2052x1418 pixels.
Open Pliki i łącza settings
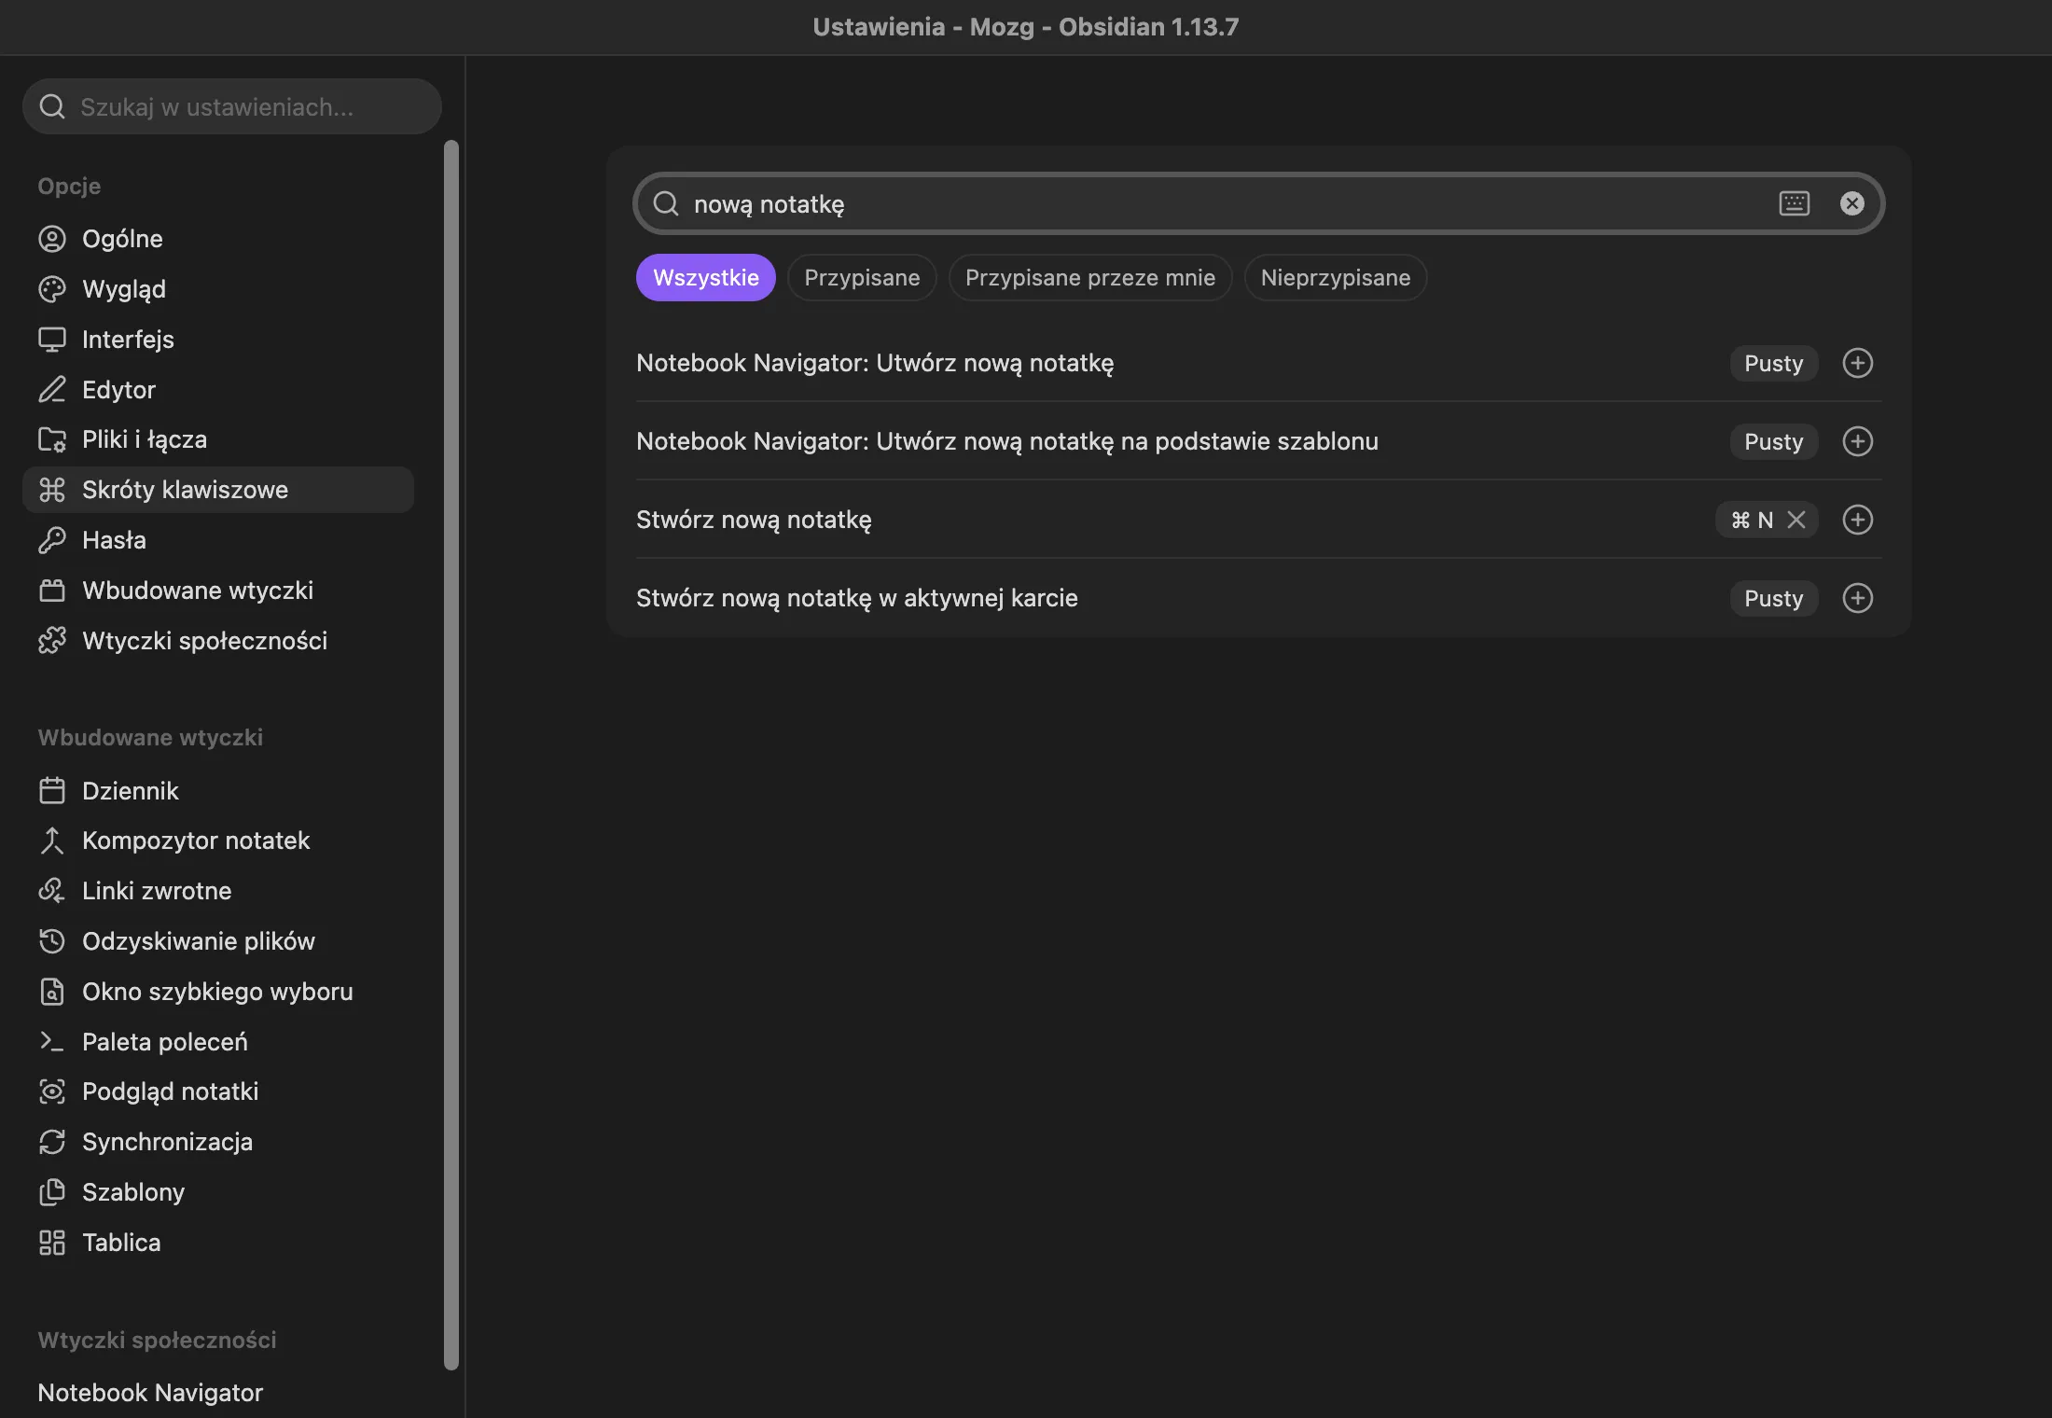pyautogui.click(x=218, y=439)
